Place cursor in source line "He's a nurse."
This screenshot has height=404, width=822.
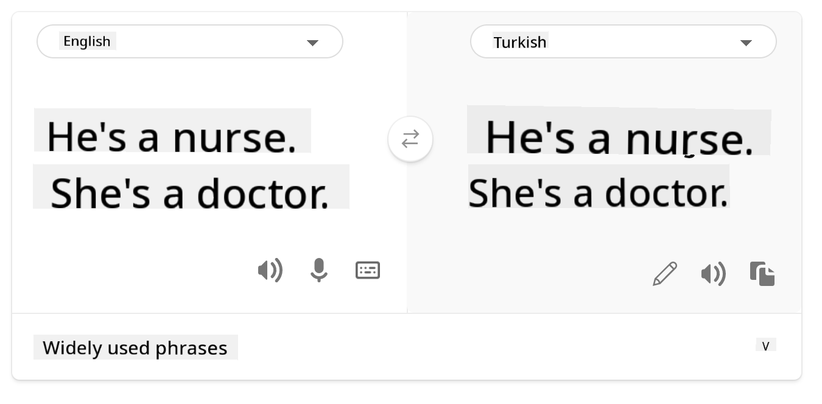(172, 136)
